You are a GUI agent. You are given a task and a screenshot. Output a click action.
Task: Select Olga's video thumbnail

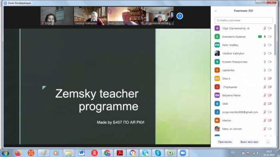57,16
